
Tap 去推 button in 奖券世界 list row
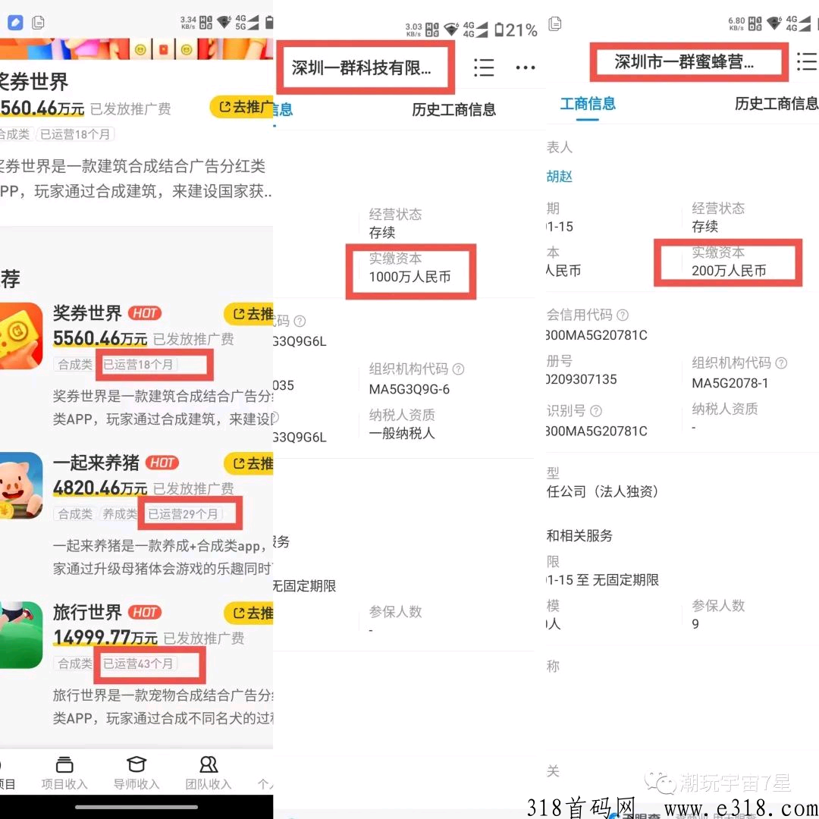(x=249, y=314)
